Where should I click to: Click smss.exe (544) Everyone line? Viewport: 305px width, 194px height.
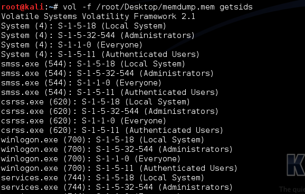pyautogui.click(x=81, y=83)
